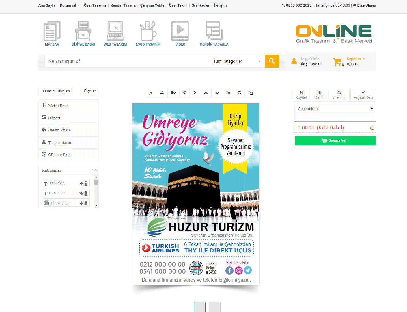Open Çalışma Yükle link
The width and height of the screenshot is (407, 312).
coord(152,5)
